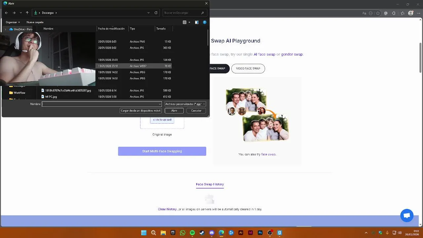
Task: Click the click to upload button
Action: click(x=162, y=120)
